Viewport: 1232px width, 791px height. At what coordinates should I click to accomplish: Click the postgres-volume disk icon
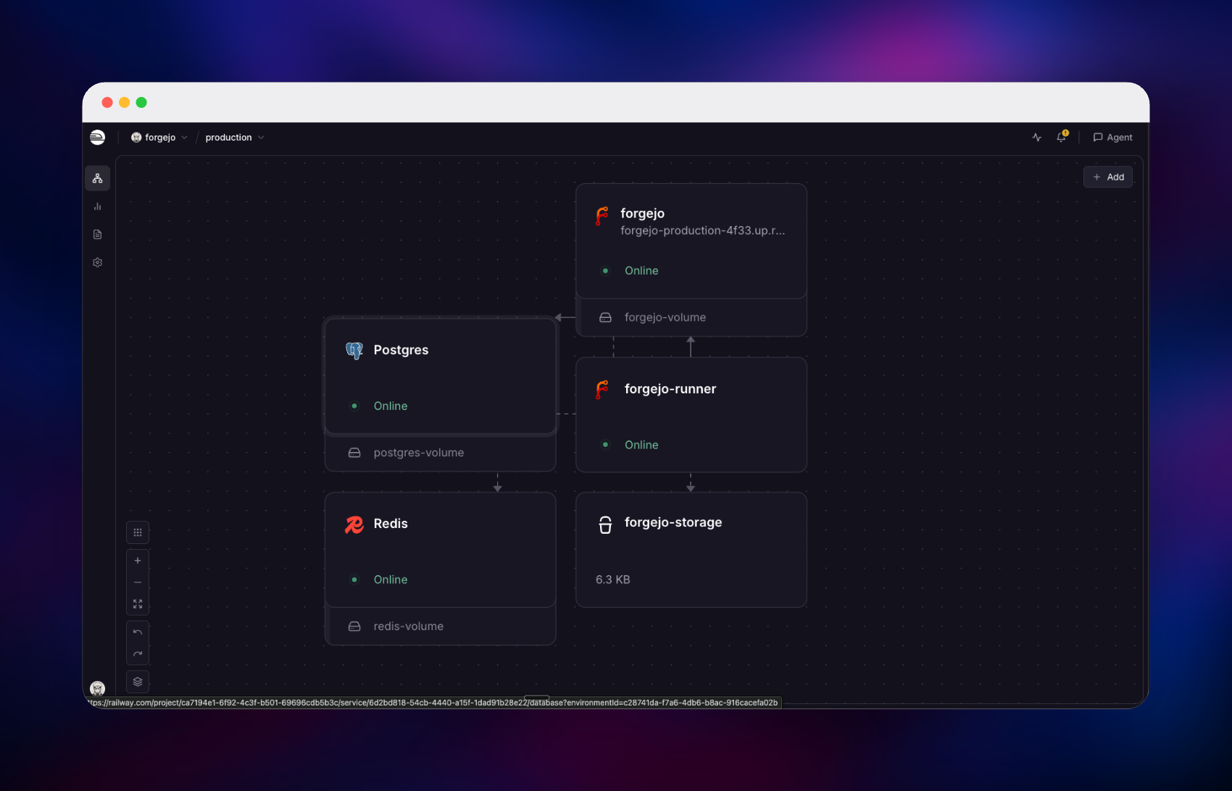(x=354, y=453)
